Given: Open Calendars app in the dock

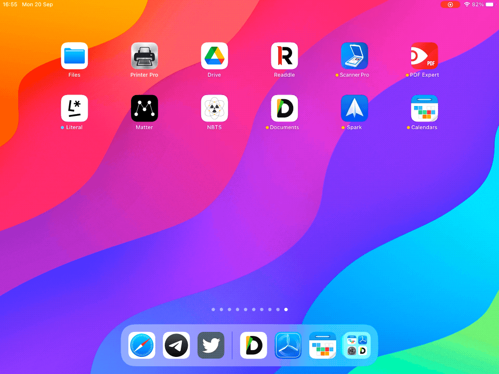Looking at the screenshot, I should tap(322, 345).
